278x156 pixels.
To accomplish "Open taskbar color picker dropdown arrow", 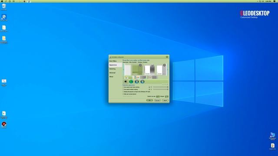I will point(151,90).
